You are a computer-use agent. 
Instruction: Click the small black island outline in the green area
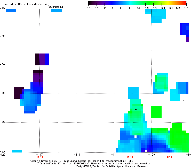(135, 110)
